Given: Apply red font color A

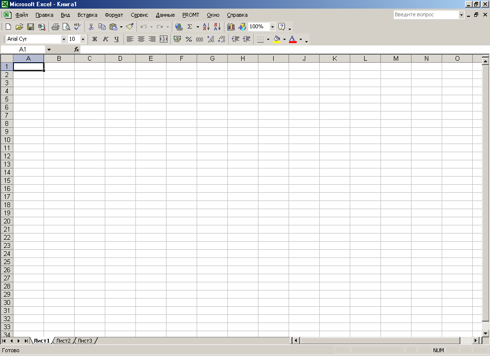Looking at the screenshot, I should [293, 39].
